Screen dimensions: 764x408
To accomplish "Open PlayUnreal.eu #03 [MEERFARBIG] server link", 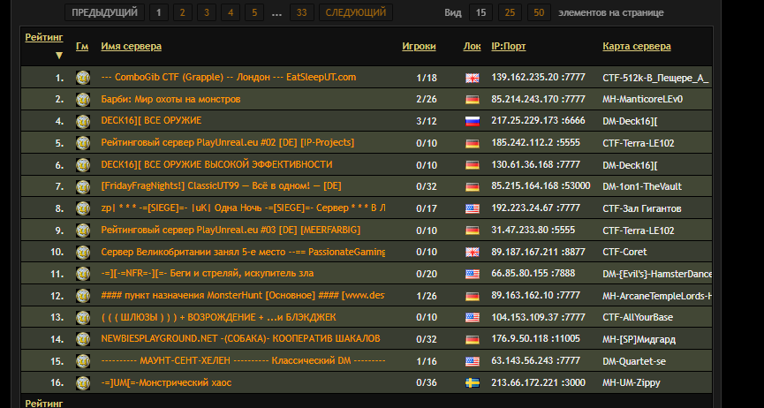I will tap(231, 230).
